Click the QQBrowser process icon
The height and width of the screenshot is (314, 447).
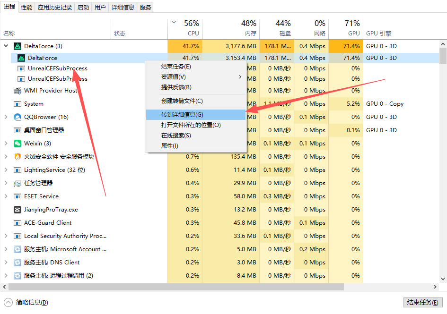click(x=18, y=117)
